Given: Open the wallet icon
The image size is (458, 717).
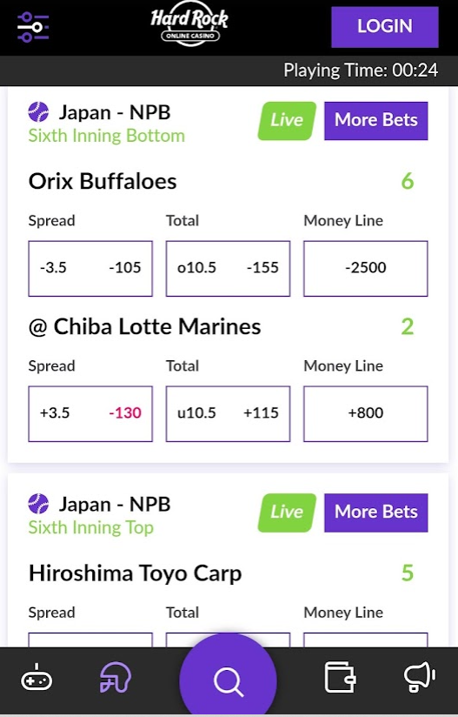Looking at the screenshot, I should pos(340,677).
